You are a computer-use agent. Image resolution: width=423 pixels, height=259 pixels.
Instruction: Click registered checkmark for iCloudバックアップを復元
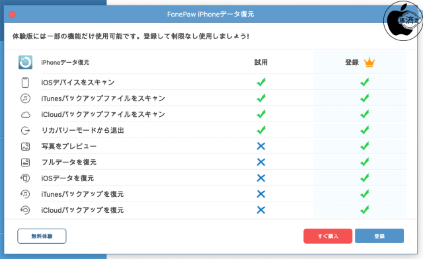364,209
